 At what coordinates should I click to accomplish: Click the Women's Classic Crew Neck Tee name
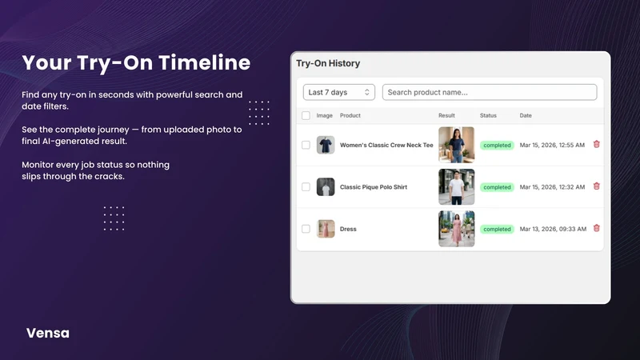[386, 145]
